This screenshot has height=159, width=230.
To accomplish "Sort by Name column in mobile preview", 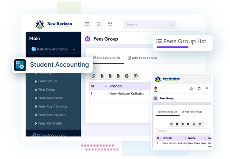I will [x=205, y=138].
